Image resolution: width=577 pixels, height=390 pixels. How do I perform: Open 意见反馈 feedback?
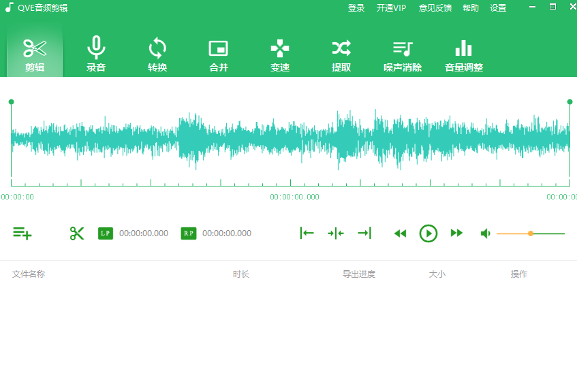[x=435, y=8]
